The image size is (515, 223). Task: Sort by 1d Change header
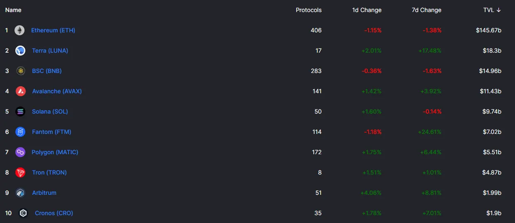coord(367,10)
